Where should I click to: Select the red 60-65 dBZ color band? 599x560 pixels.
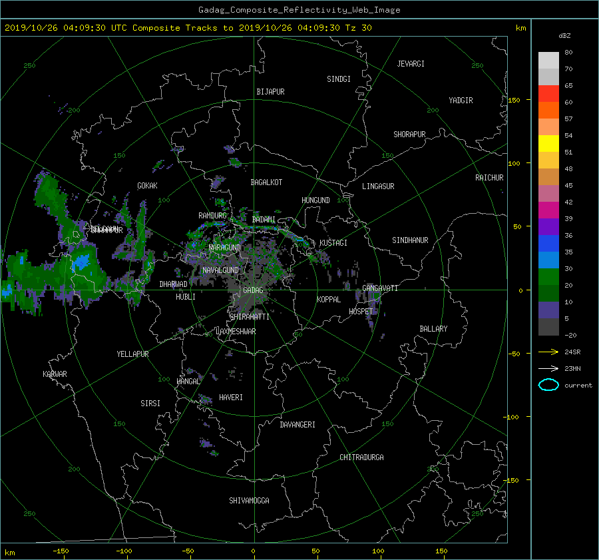point(548,94)
